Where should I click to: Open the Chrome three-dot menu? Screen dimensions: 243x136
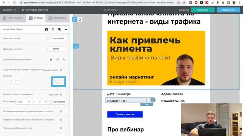tap(240, 3)
